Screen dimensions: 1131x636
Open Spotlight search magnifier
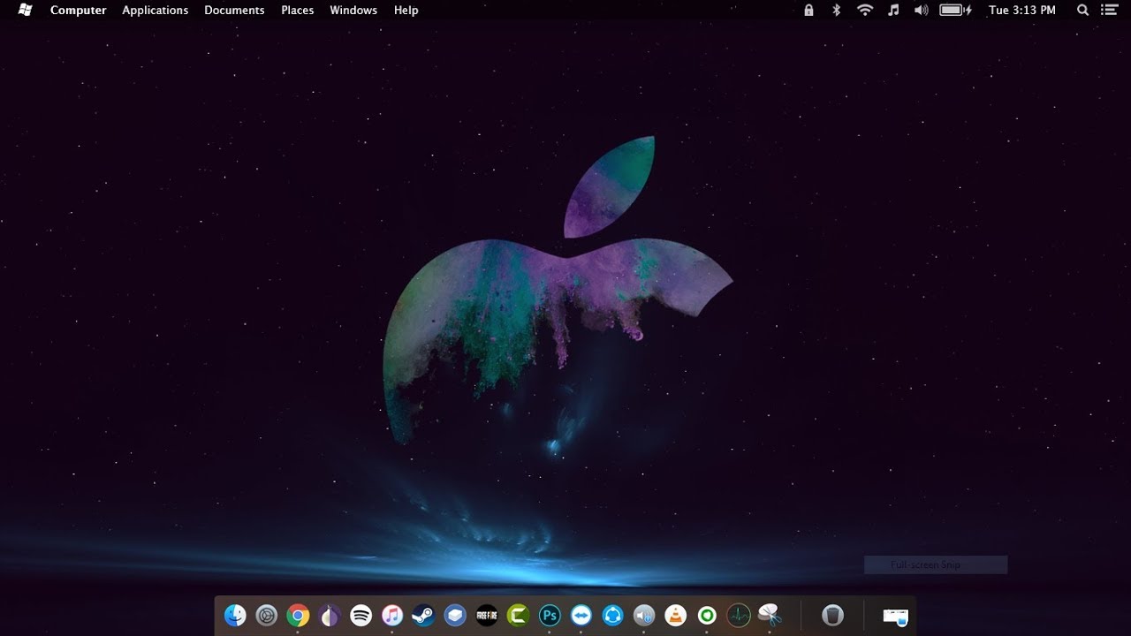point(1082,10)
